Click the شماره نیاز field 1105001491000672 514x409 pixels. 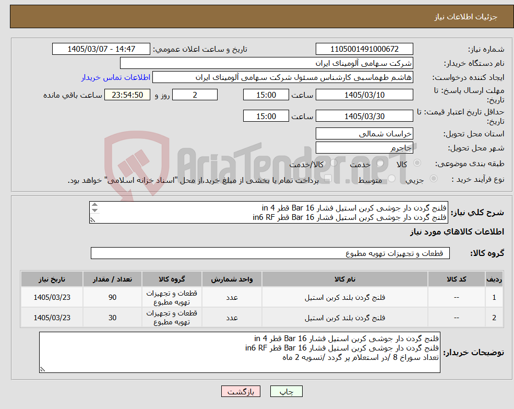coord(364,49)
